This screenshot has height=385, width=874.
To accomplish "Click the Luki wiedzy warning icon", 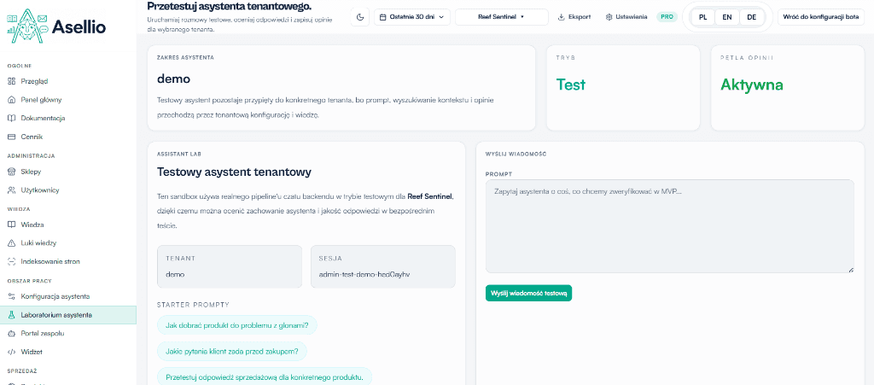I will 11,243.
